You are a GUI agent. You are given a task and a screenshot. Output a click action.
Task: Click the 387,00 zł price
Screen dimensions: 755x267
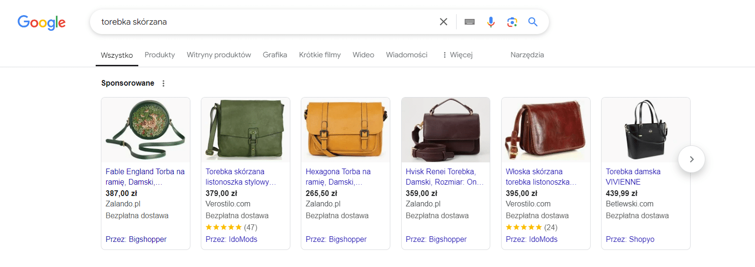121,193
